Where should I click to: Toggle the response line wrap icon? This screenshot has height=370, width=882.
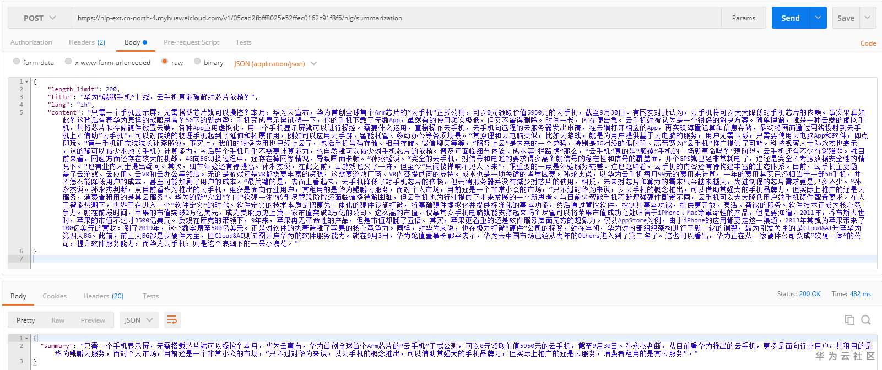(x=172, y=320)
